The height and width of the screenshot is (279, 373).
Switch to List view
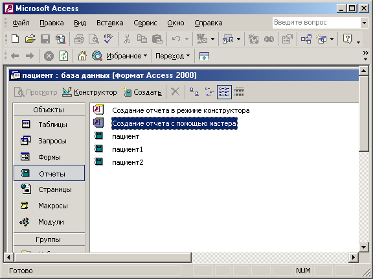[224, 91]
